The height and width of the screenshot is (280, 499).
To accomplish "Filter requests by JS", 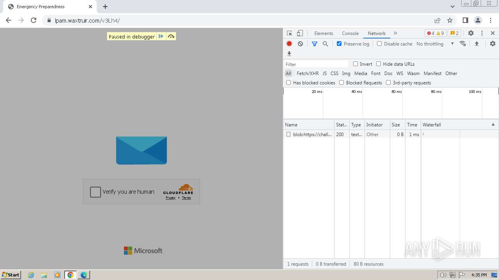I will coord(324,73).
